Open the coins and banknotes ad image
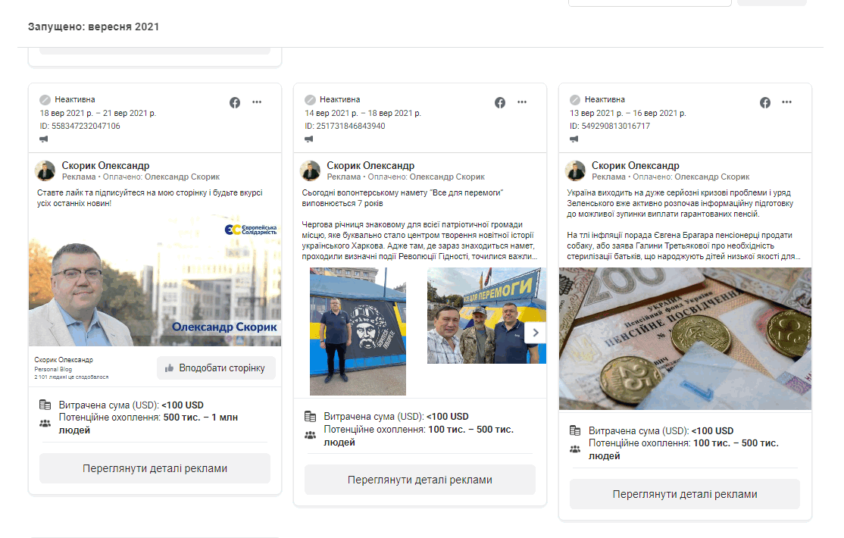The width and height of the screenshot is (844, 538). tap(685, 339)
